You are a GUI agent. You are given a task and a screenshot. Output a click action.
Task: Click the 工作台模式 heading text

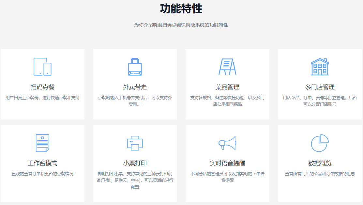42,163
